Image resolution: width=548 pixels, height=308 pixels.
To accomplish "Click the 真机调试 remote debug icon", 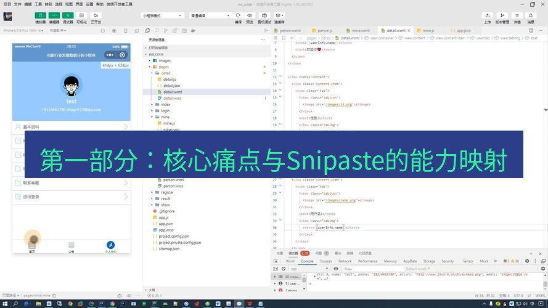I will (x=264, y=15).
